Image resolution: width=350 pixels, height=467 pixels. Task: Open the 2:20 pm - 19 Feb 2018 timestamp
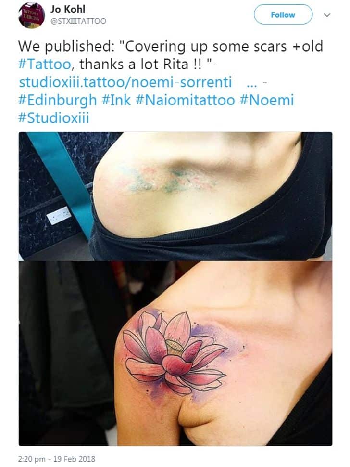point(57,459)
